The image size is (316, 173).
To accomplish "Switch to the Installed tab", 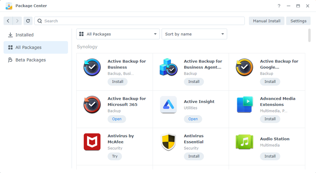I will tap(25, 35).
